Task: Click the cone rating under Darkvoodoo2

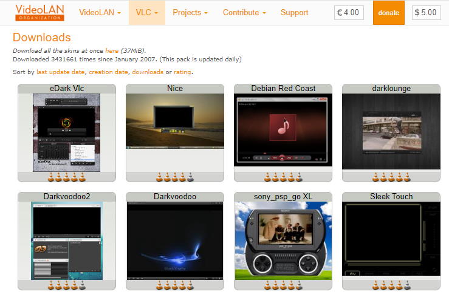Action: click(x=66, y=285)
